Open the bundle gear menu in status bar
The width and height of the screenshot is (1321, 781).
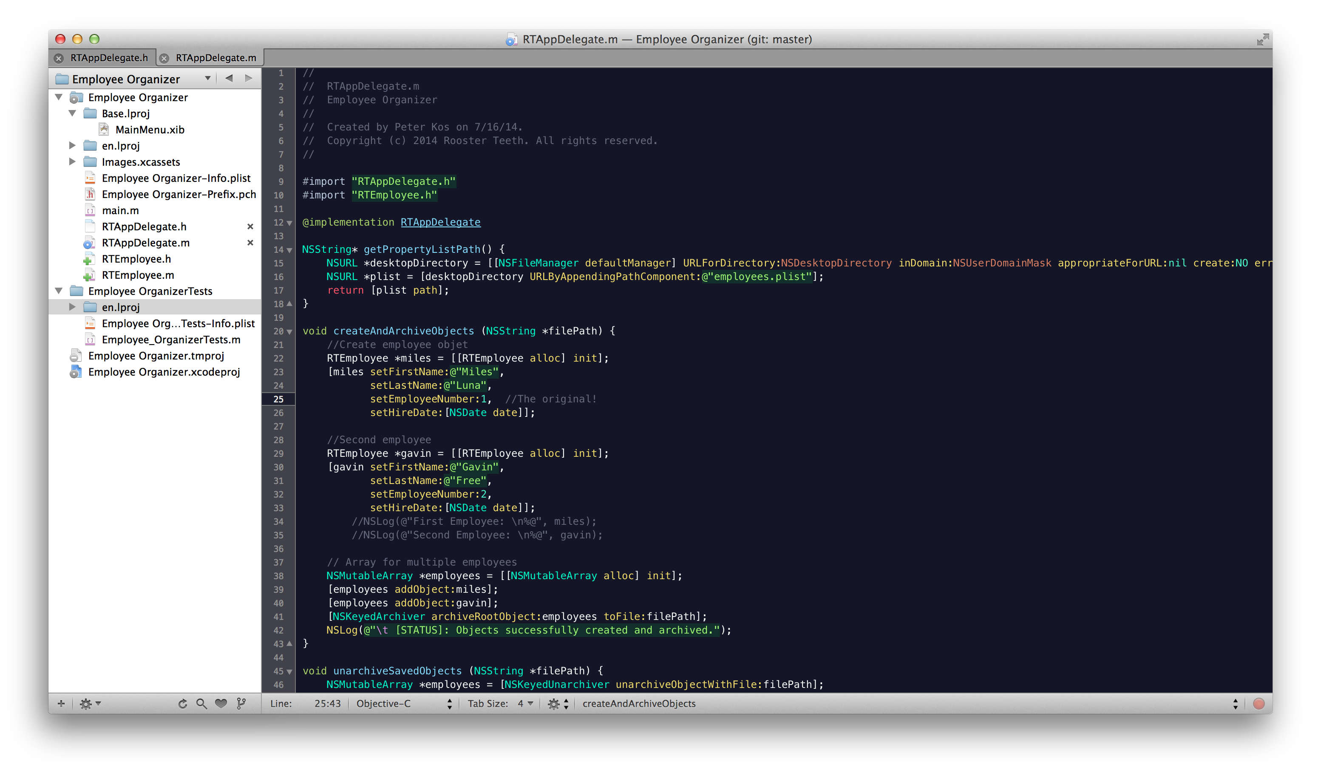(x=557, y=704)
